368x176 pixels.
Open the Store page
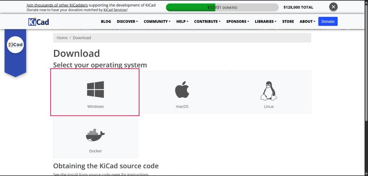(288, 21)
